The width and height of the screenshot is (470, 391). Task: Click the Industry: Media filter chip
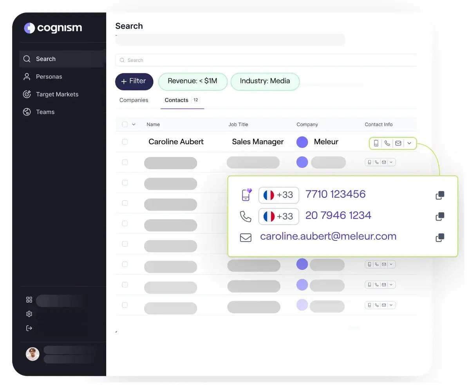point(265,81)
